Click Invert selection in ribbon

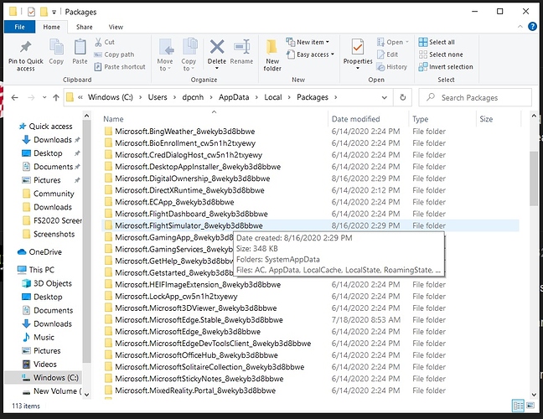[x=445, y=67]
